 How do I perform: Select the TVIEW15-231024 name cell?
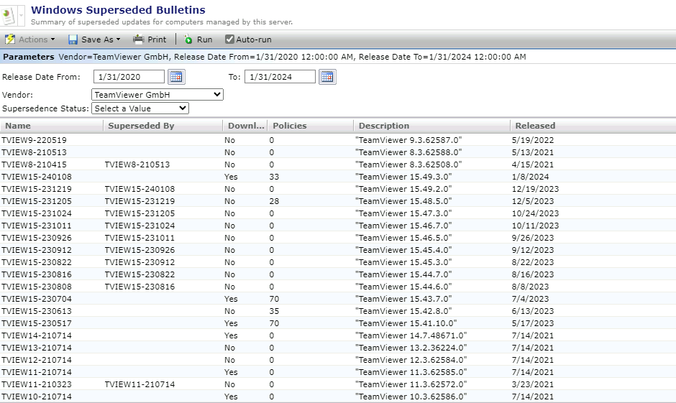click(x=37, y=213)
